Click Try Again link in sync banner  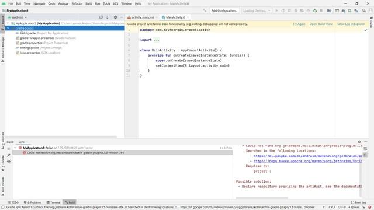299,24
